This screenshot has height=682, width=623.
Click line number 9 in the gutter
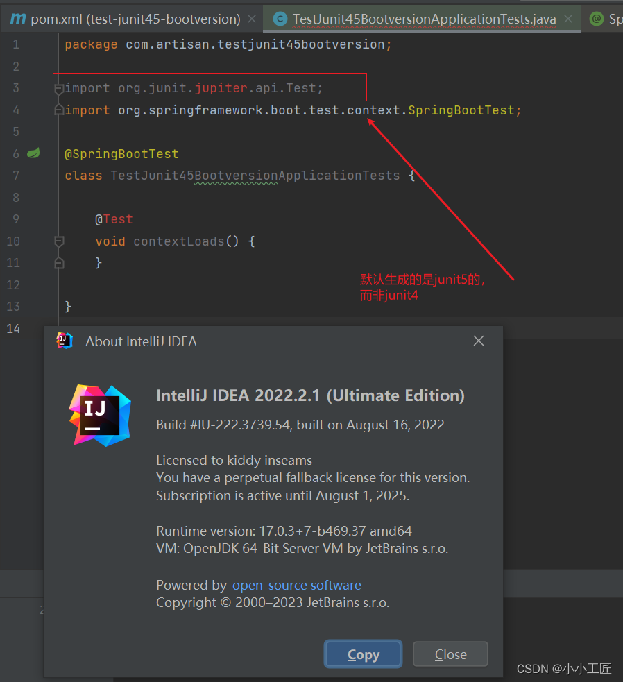pyautogui.click(x=16, y=219)
